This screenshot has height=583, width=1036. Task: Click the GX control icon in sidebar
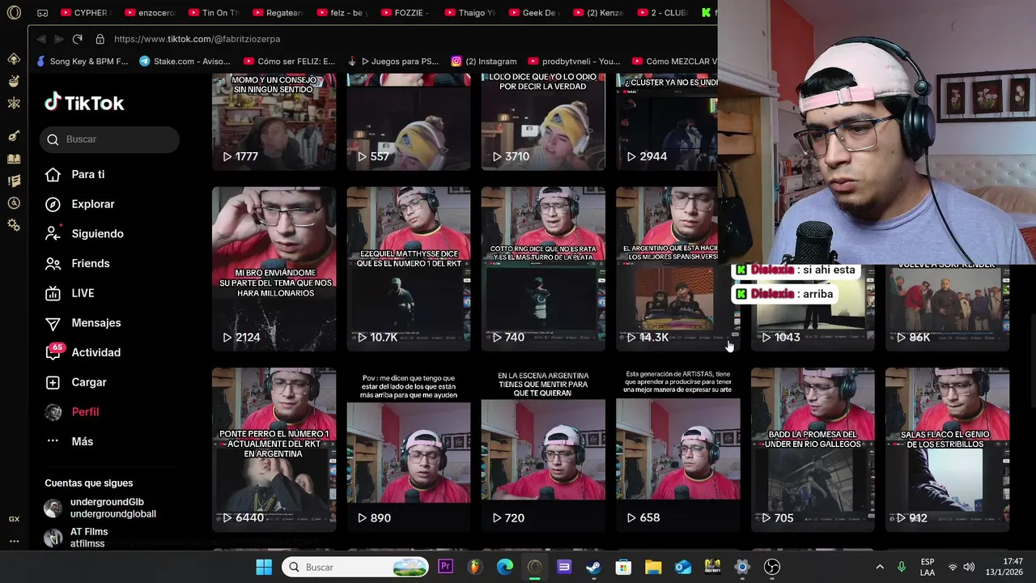click(x=14, y=519)
